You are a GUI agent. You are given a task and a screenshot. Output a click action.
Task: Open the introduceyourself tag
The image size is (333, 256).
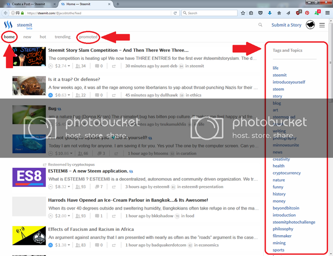(x=289, y=82)
